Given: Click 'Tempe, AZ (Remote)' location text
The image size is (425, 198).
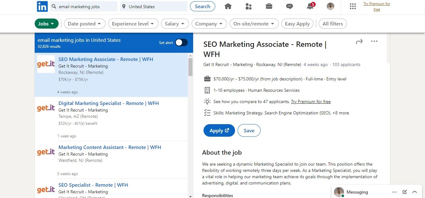Looking at the screenshot, I should click(78, 116).
